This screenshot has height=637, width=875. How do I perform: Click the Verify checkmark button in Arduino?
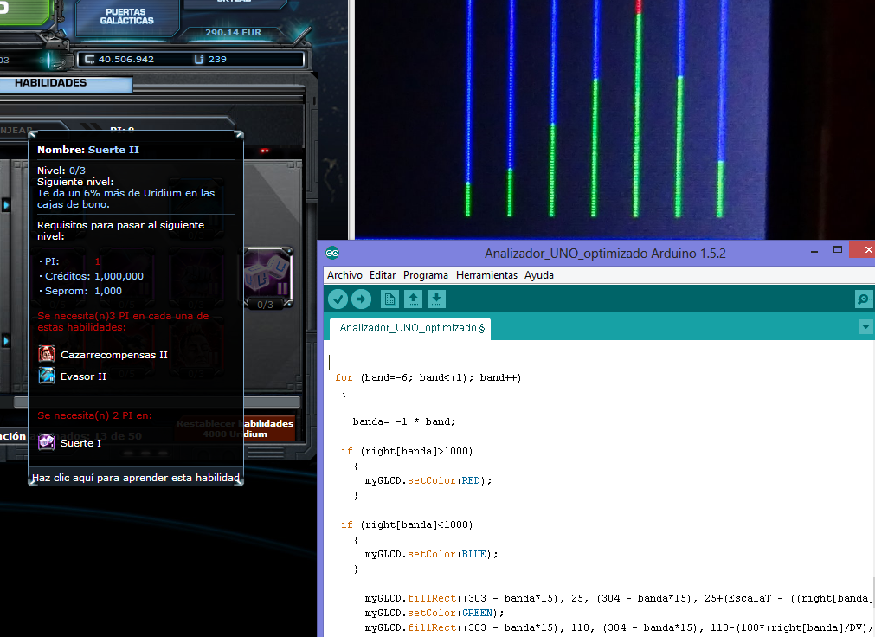[x=338, y=299]
